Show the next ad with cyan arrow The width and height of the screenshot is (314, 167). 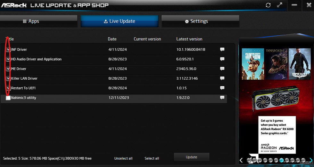click(x=311, y=160)
